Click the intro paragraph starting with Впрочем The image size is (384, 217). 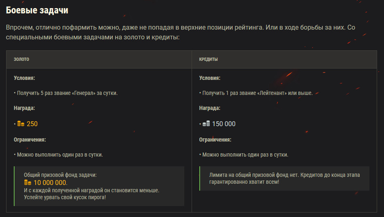181,32
